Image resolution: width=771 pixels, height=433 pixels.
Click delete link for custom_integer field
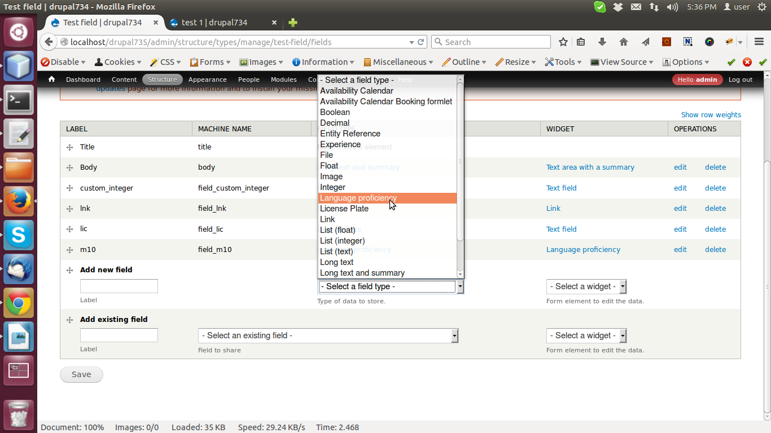[x=715, y=188]
